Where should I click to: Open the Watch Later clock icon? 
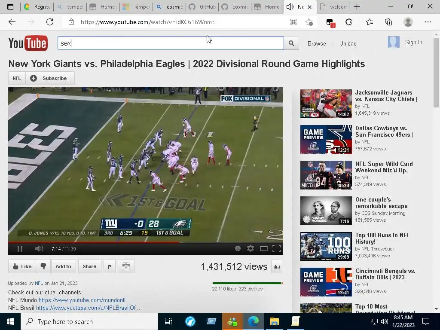238,248
